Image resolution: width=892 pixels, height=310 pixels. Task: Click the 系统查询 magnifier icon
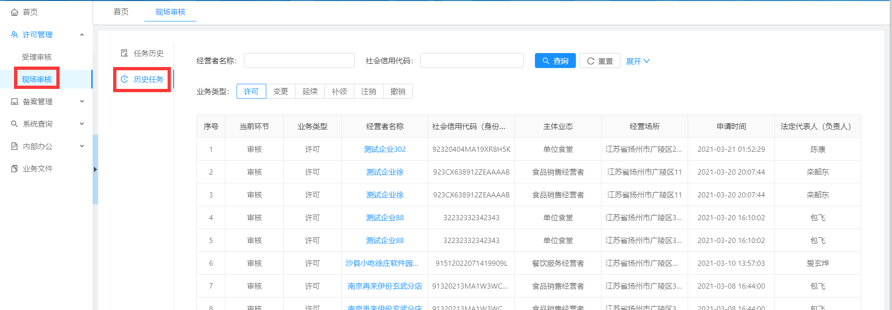pos(14,124)
